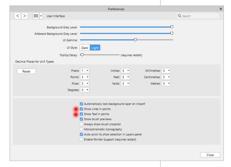Toggle Show Lines in points checkbox
Screen dimensions: 231x167
point(81,109)
